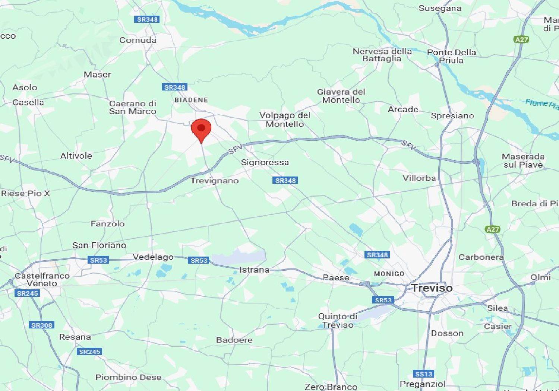The image size is (559, 391).
Task: Select the Istrana town label
Action: 254,270
